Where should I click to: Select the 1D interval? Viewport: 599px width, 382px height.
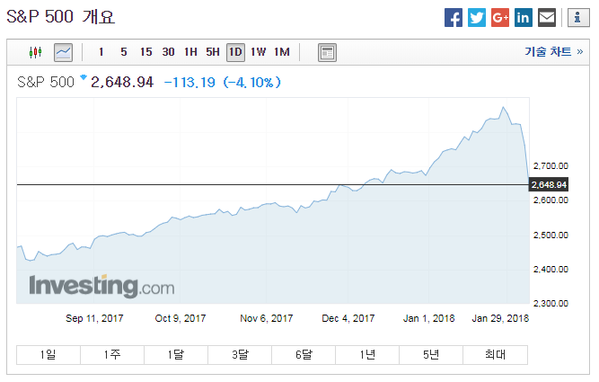(x=235, y=52)
